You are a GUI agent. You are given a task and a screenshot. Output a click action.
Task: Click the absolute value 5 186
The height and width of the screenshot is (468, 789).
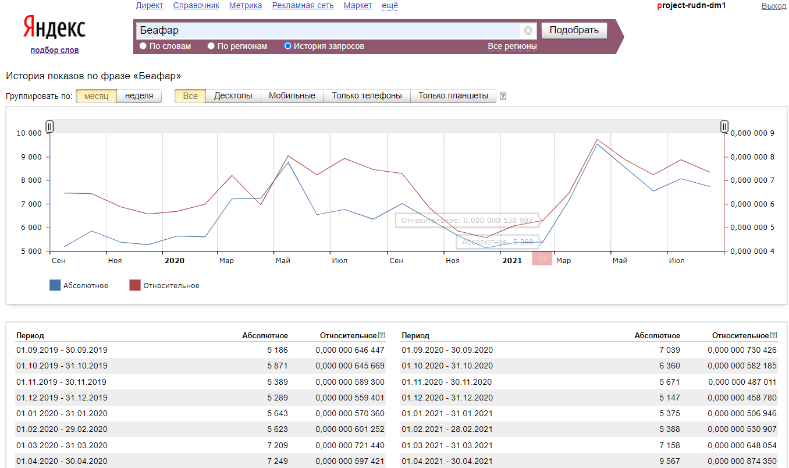(278, 350)
